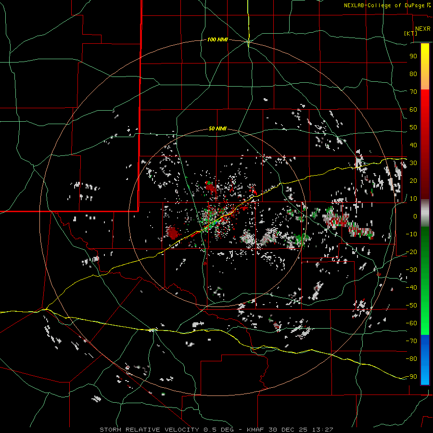The height and width of the screenshot is (433, 433).
Task: Click the 50 value on velocity scale
Action: 413,127
